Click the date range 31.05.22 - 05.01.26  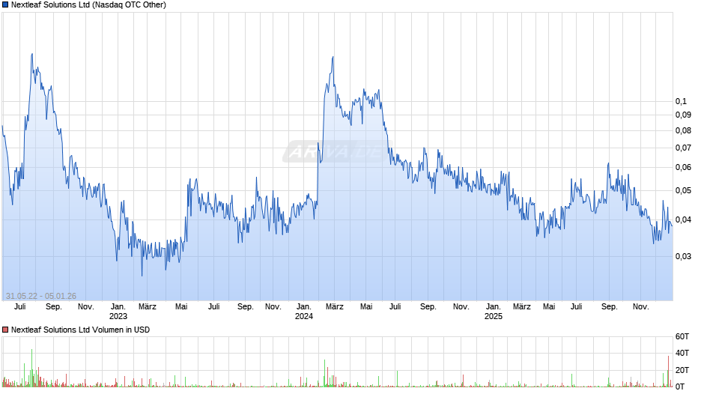[41, 297]
